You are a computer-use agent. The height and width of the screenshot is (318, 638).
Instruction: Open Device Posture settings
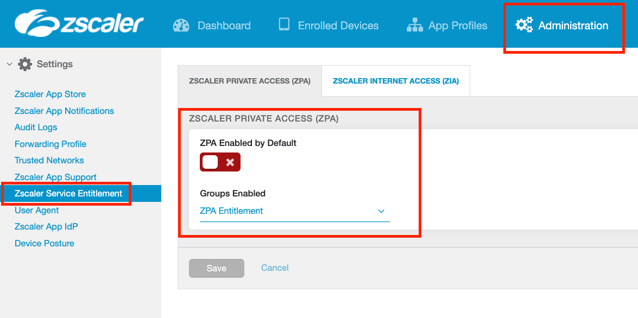coord(45,243)
